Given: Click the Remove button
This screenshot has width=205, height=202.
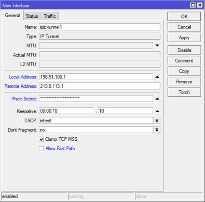Looking at the screenshot, I should [x=184, y=82].
